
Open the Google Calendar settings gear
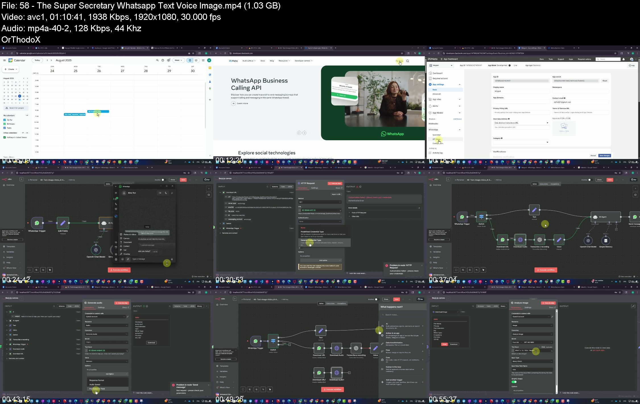click(x=169, y=60)
